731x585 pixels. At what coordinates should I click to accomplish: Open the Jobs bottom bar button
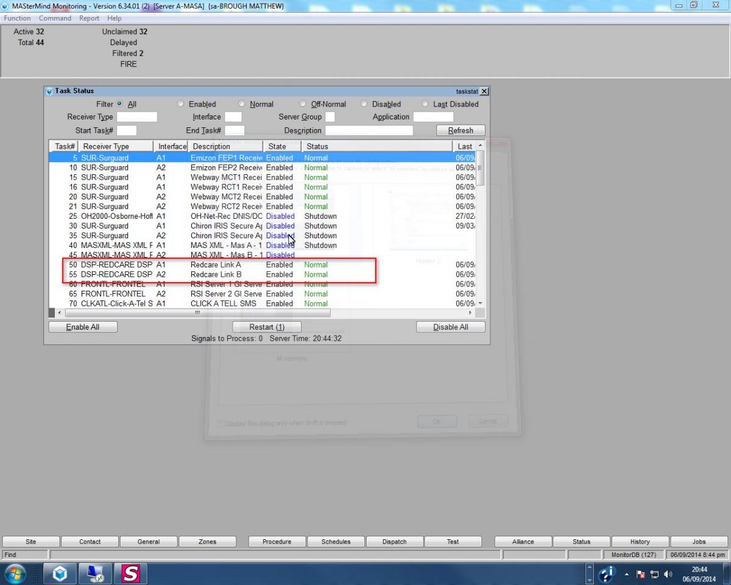point(699,542)
